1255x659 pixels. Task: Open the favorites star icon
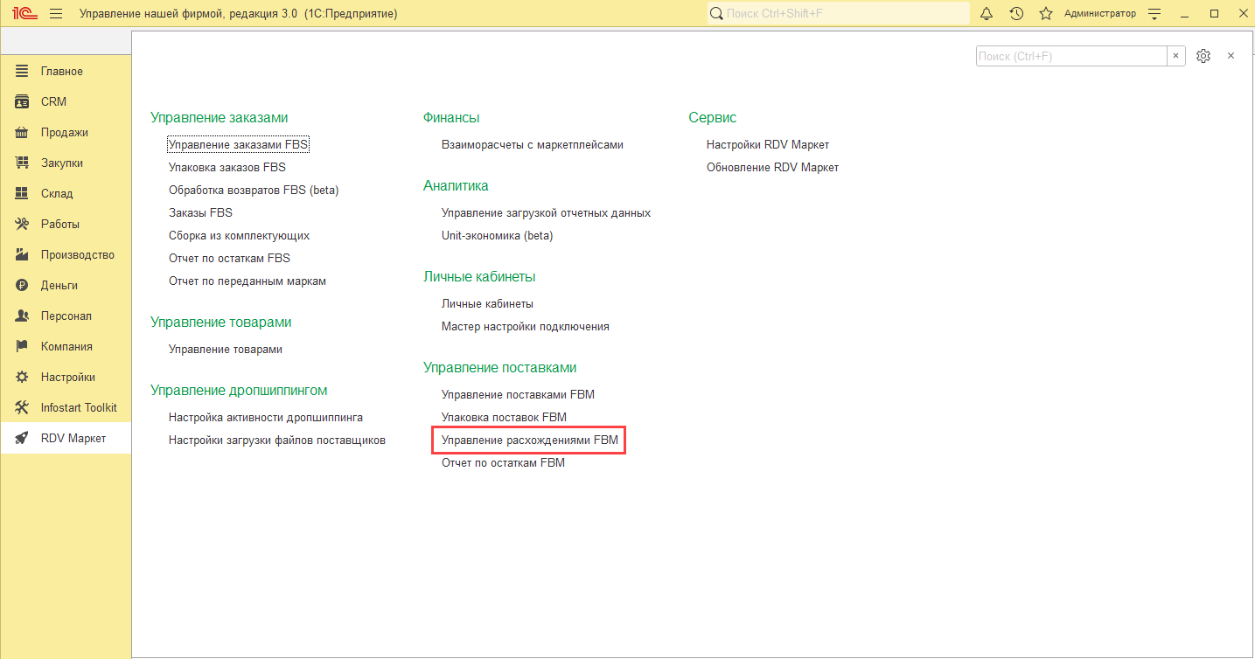(1045, 13)
